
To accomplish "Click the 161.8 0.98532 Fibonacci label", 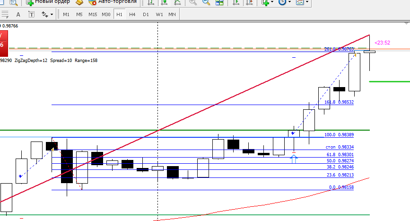I will point(339,102).
